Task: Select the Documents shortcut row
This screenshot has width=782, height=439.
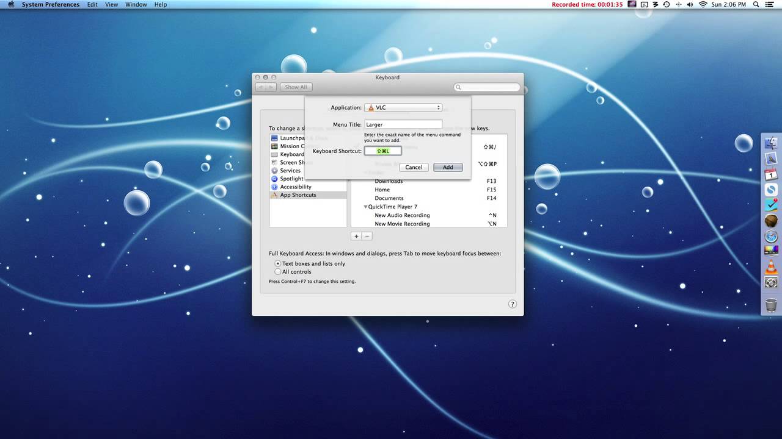Action: pos(429,198)
